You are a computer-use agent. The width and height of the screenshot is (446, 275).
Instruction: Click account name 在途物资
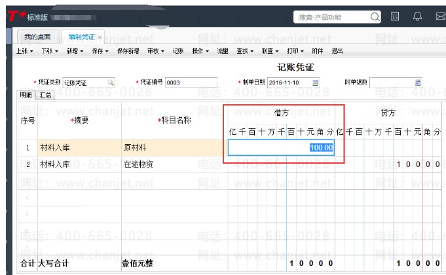[x=139, y=164]
